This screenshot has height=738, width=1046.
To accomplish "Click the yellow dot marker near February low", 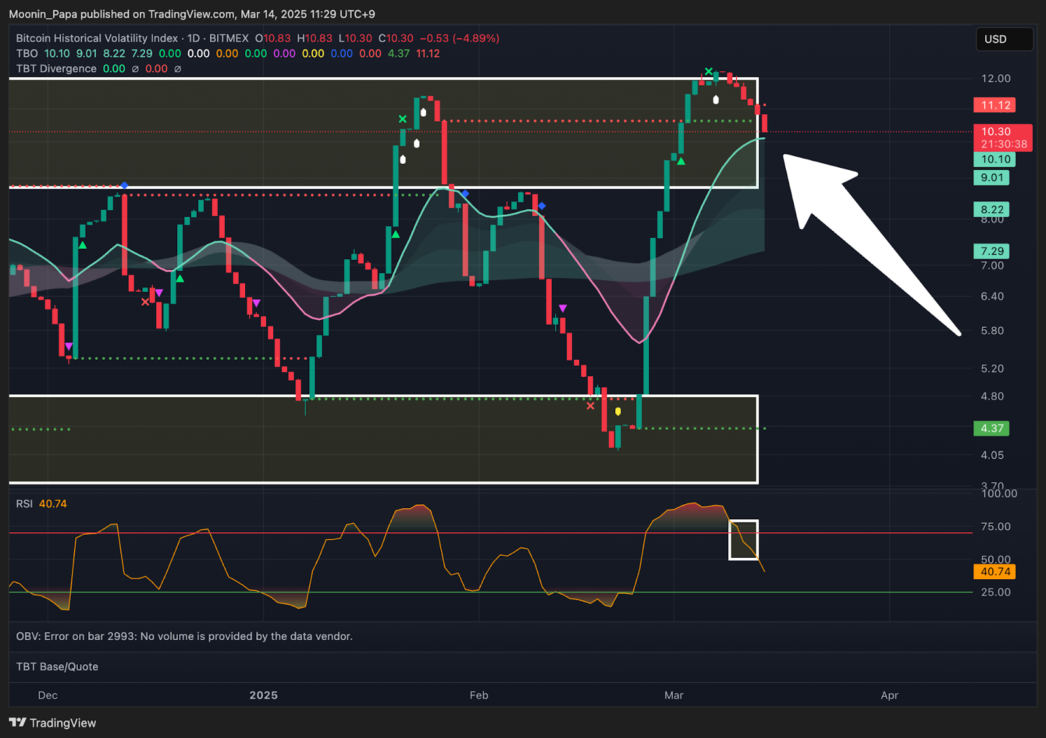I will click(x=618, y=411).
